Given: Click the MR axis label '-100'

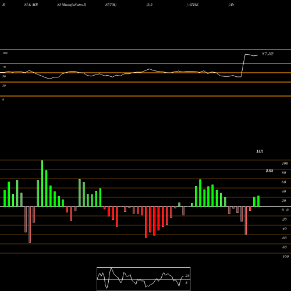Looking at the screenshot, I should pyautogui.click(x=285, y=257).
